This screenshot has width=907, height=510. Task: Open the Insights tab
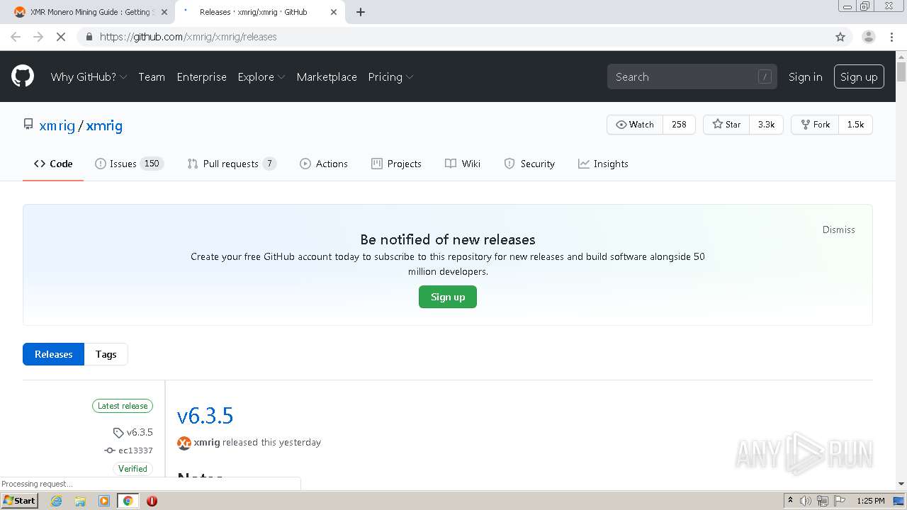click(x=603, y=164)
